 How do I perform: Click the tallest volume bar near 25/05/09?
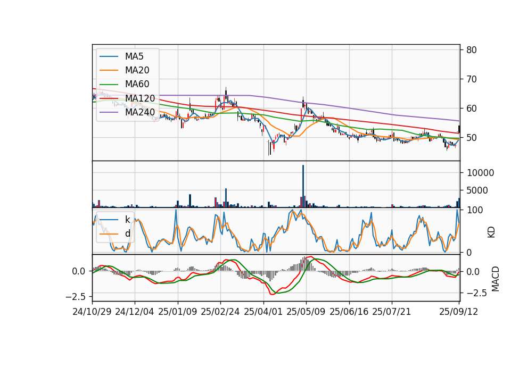pos(303,186)
